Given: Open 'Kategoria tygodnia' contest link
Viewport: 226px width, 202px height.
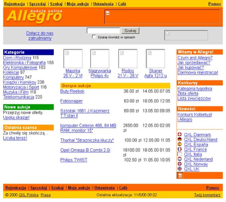Looking at the screenshot, I should [195, 88].
